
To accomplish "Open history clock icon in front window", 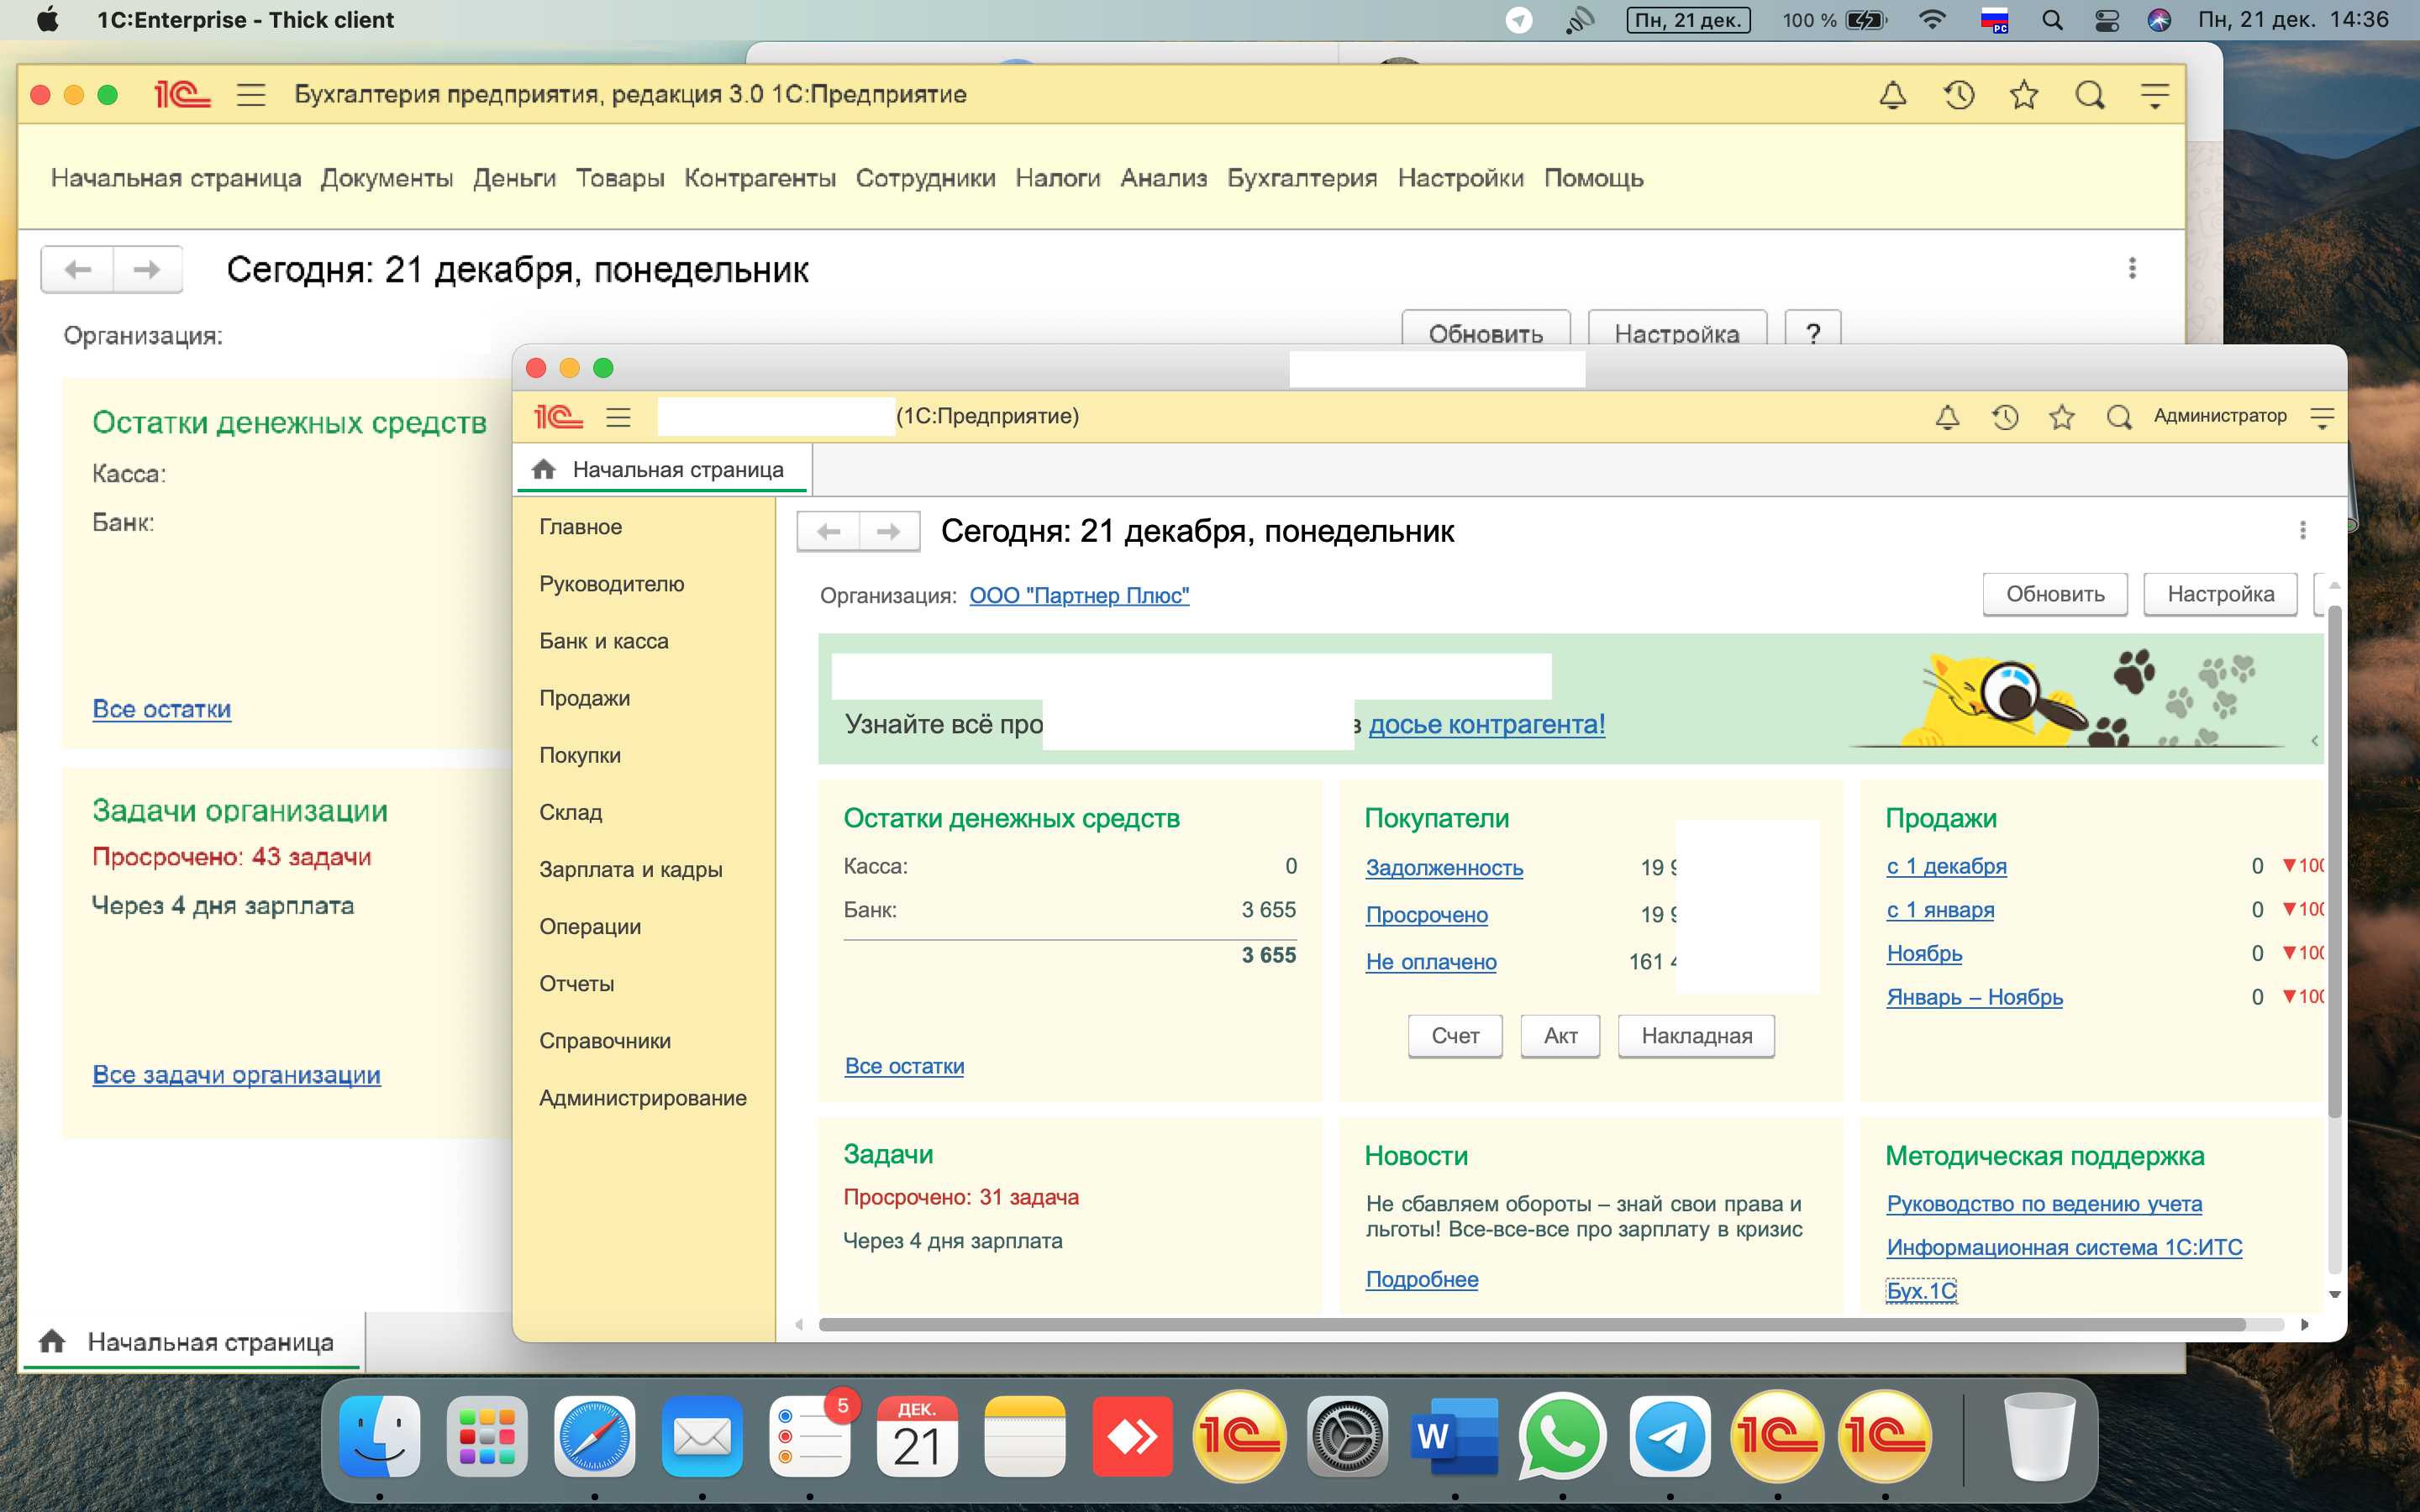I will [x=2005, y=417].
